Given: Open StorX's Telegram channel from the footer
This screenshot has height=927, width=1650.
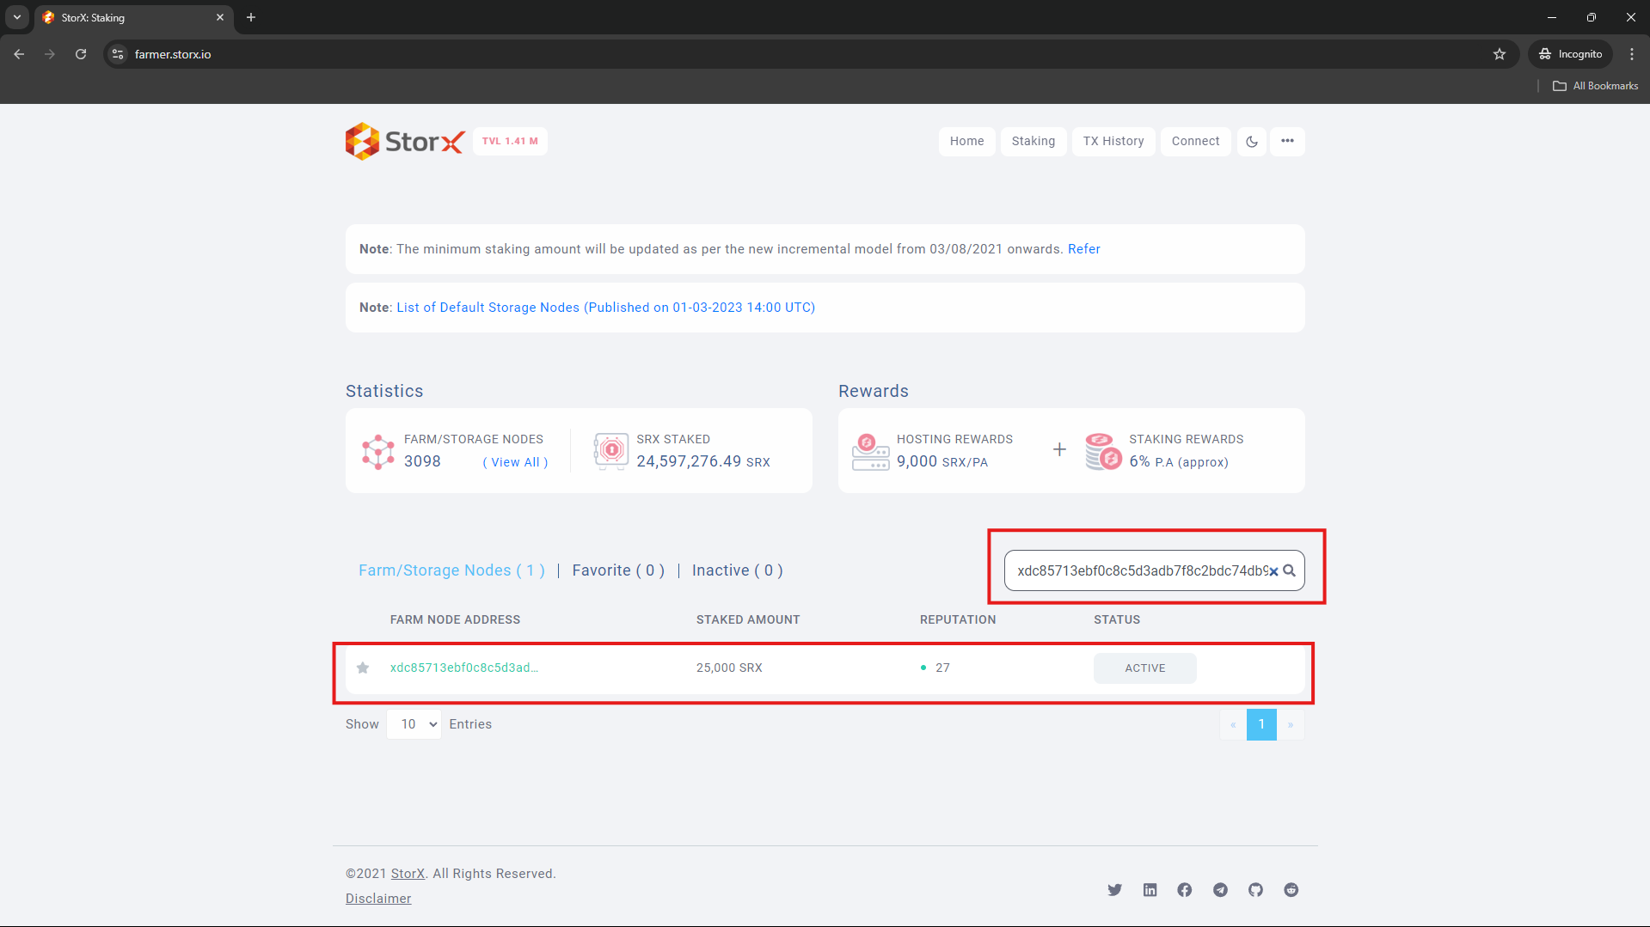Looking at the screenshot, I should click(x=1220, y=889).
